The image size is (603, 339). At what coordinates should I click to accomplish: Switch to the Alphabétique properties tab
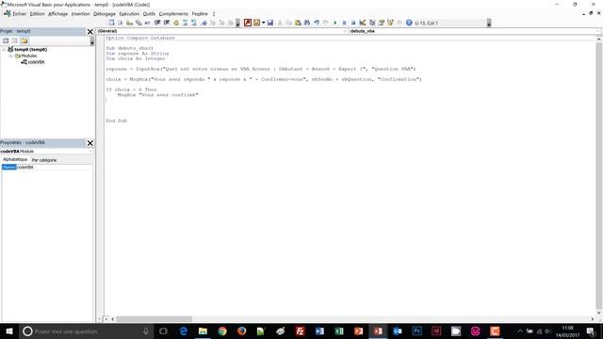coord(15,159)
